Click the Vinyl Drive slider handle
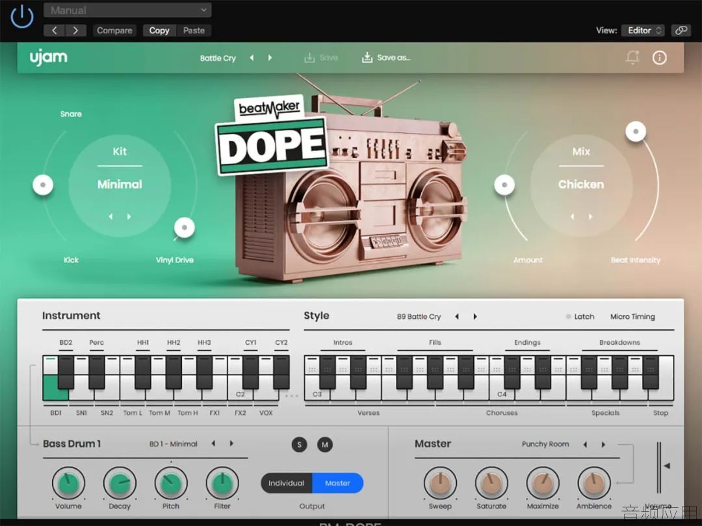The image size is (702, 526). click(x=185, y=228)
